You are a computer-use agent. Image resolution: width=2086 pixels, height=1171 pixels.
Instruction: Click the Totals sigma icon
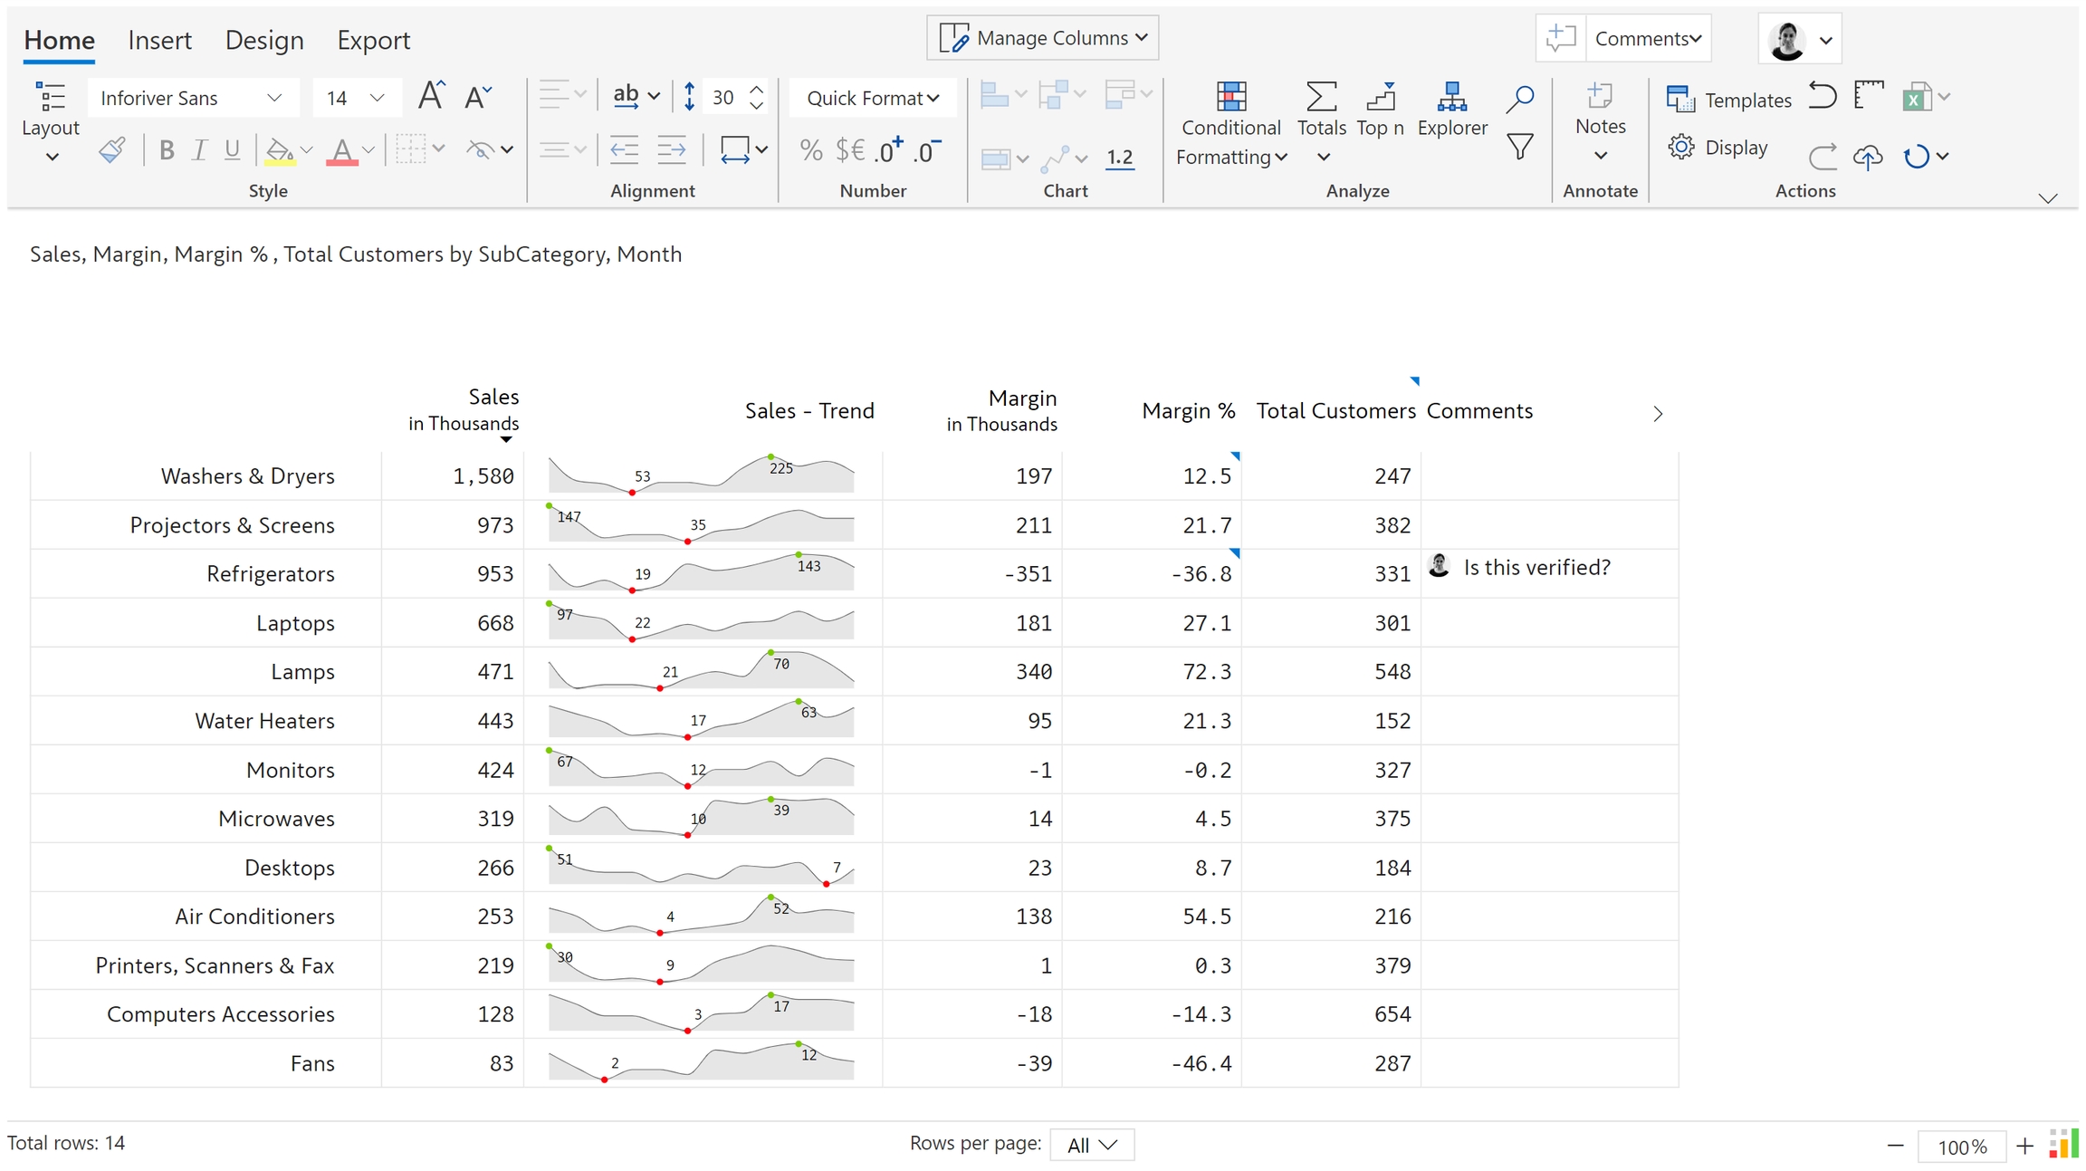click(x=1321, y=97)
